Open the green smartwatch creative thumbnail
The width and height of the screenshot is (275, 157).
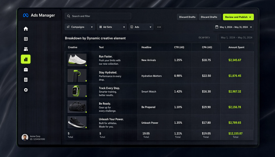77,91
